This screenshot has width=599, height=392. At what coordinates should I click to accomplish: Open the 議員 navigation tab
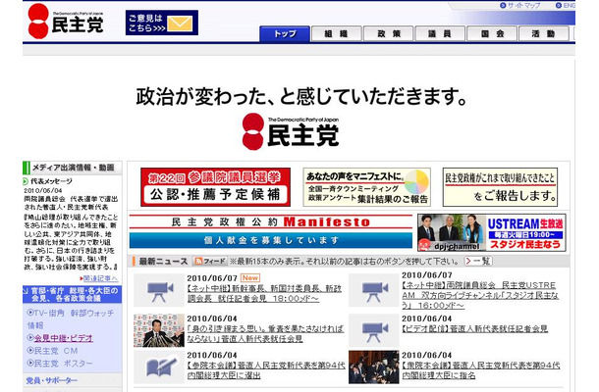[440, 33]
